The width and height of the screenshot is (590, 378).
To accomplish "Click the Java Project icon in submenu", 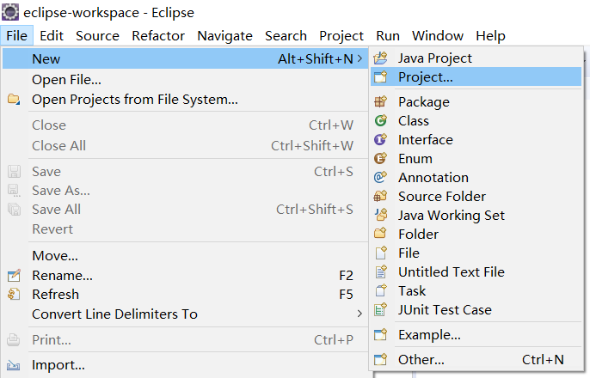I will pyautogui.click(x=380, y=58).
